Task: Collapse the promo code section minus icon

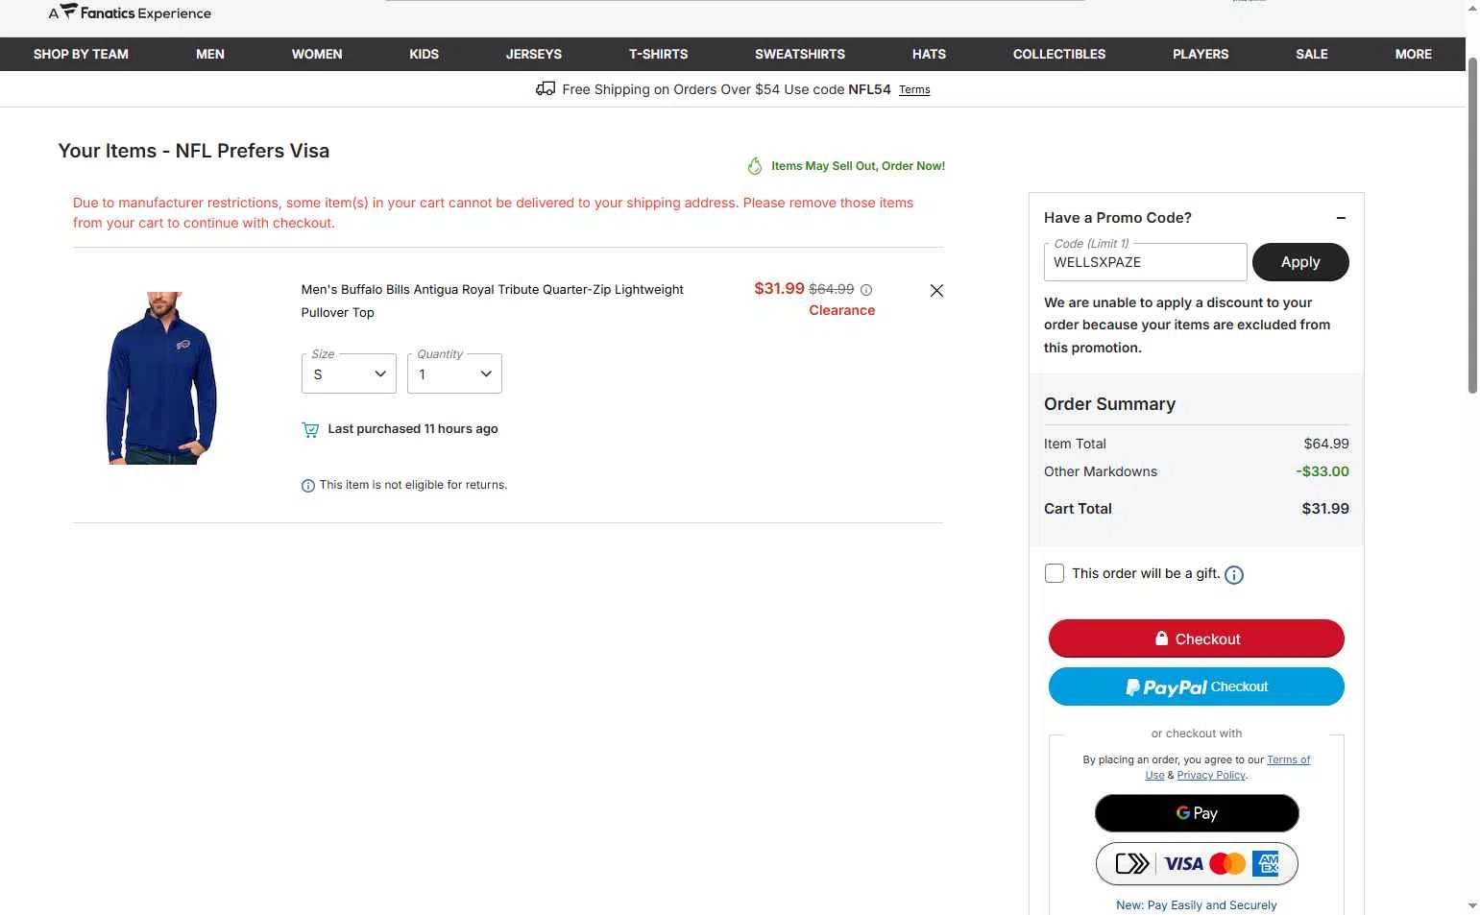Action: pos(1341,218)
